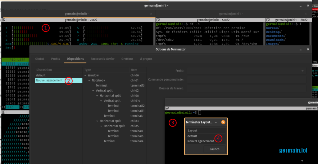Select the Terminal row named terminal13
The width and height of the screenshot is (318, 164).
click(115, 85)
